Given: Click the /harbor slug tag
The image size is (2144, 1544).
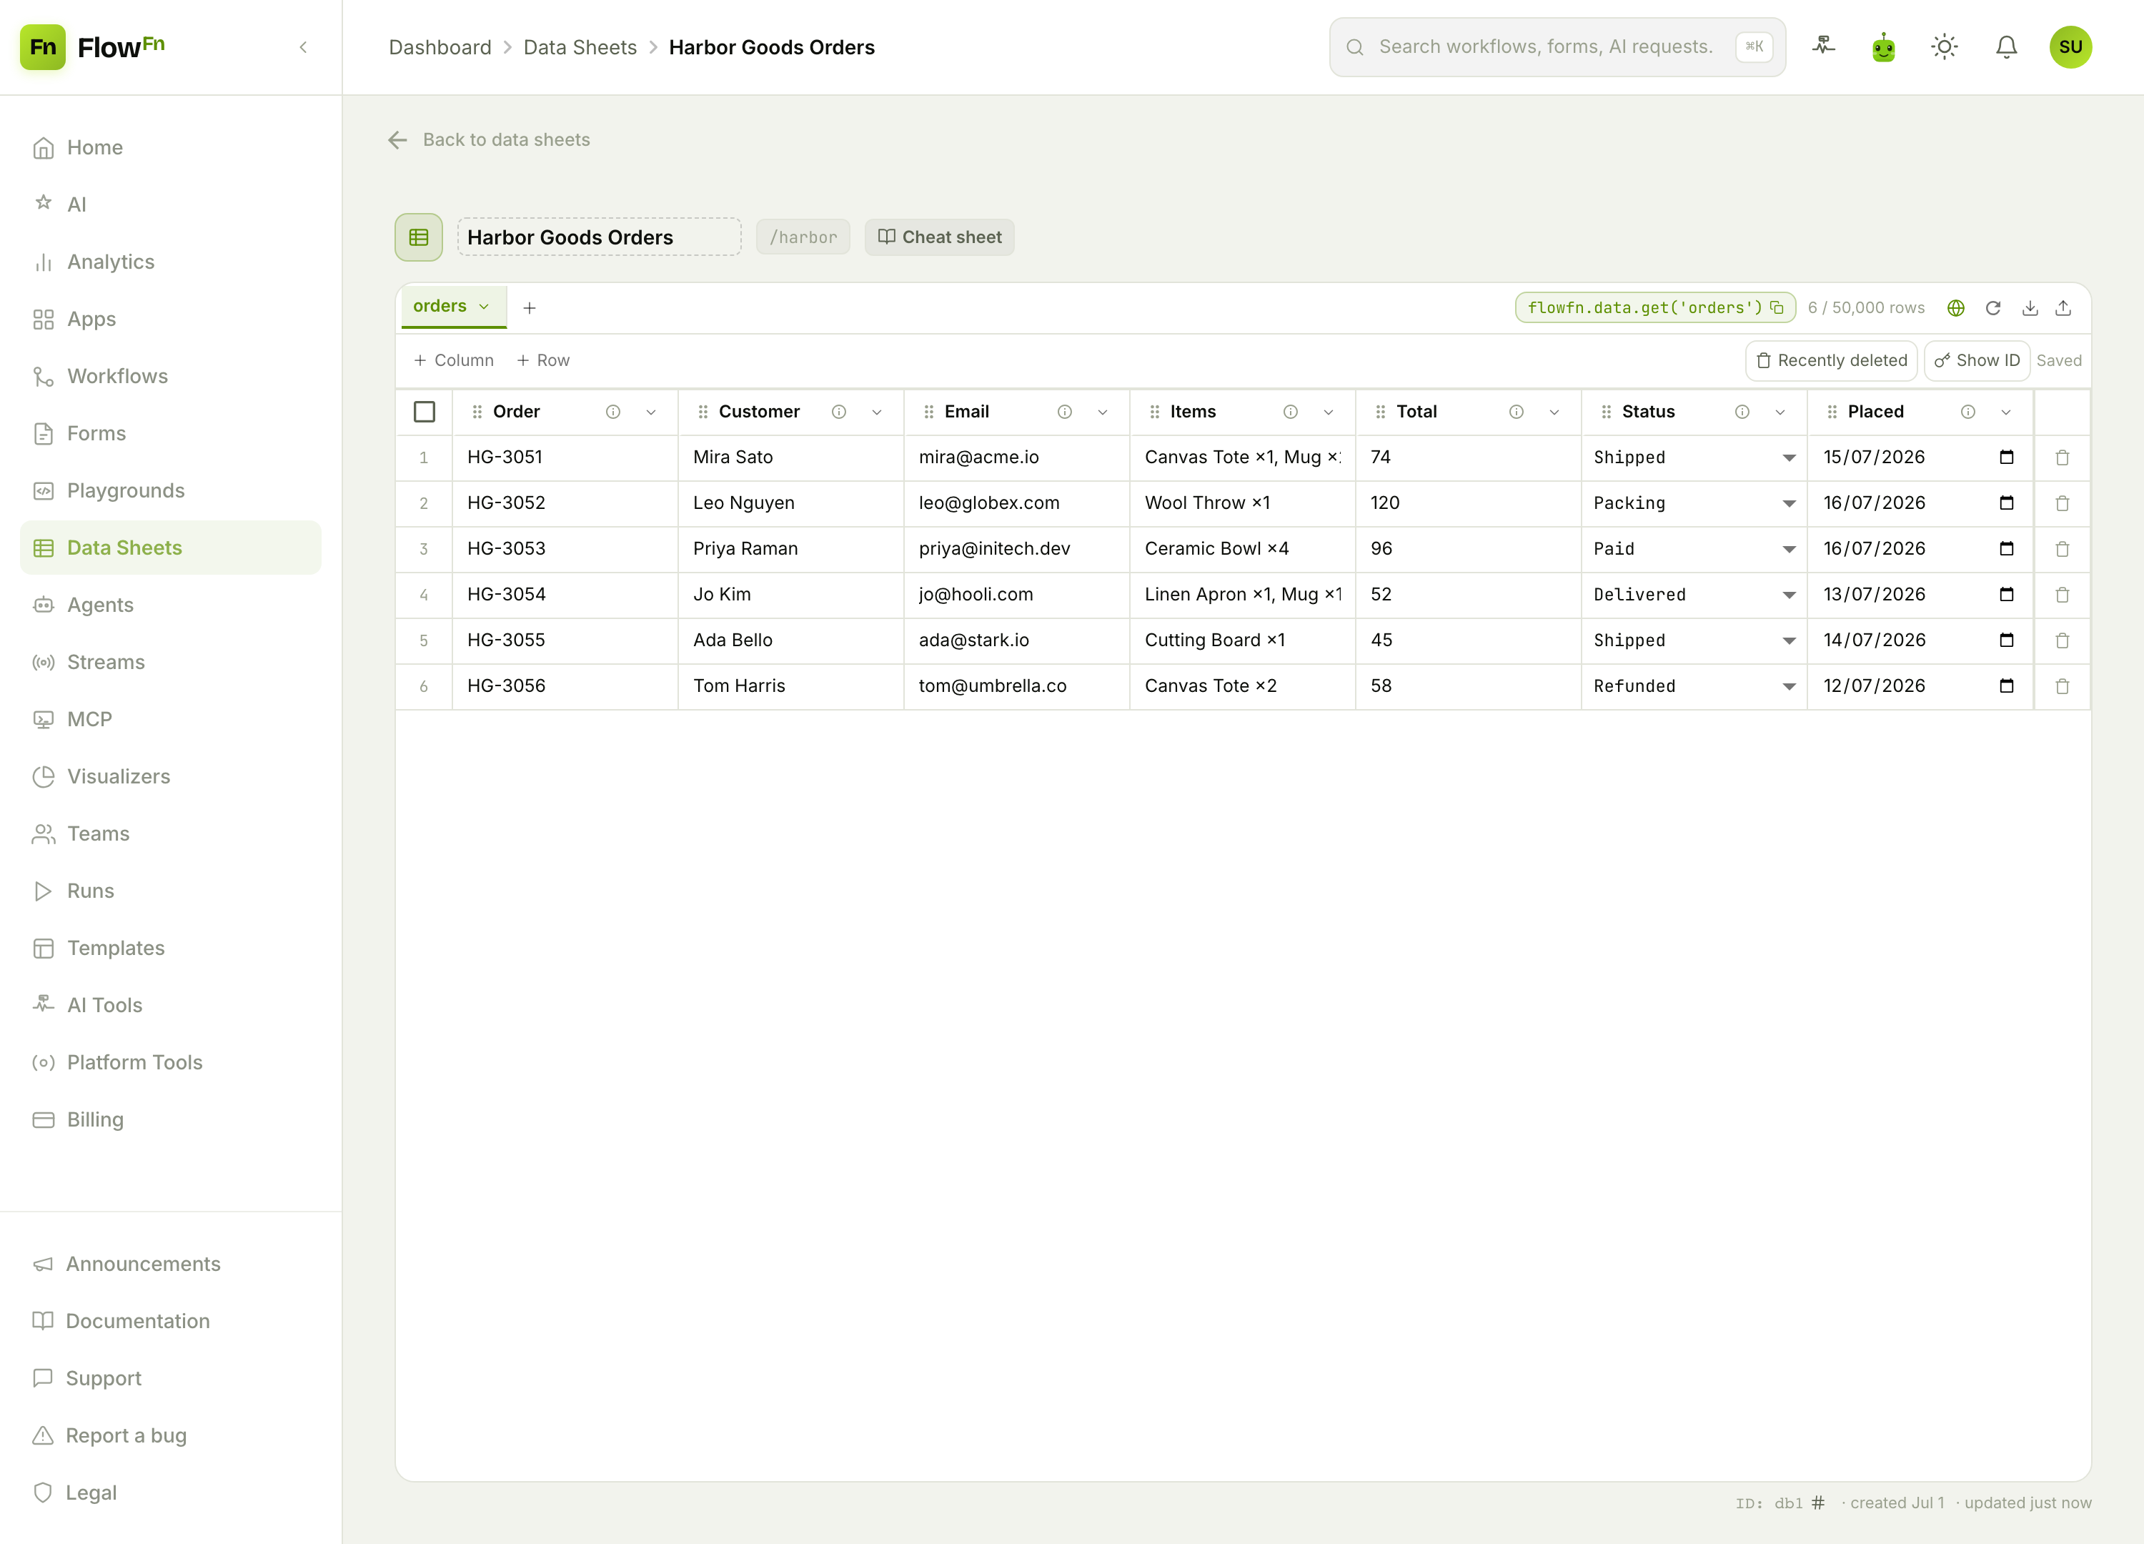Looking at the screenshot, I should tap(803, 237).
